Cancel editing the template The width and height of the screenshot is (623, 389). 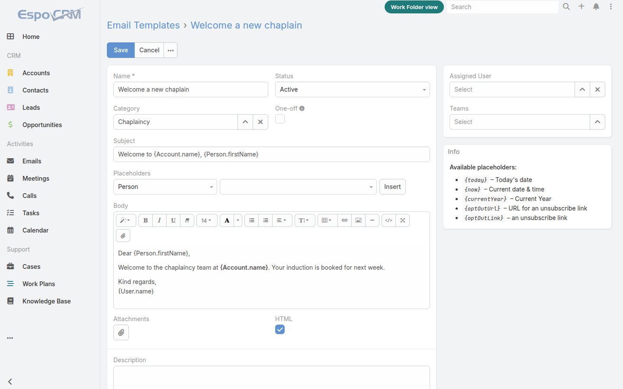point(149,50)
